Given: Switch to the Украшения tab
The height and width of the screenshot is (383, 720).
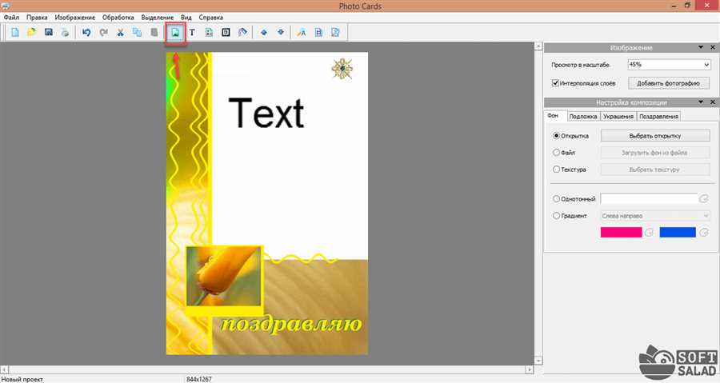Looking at the screenshot, I should pos(618,117).
